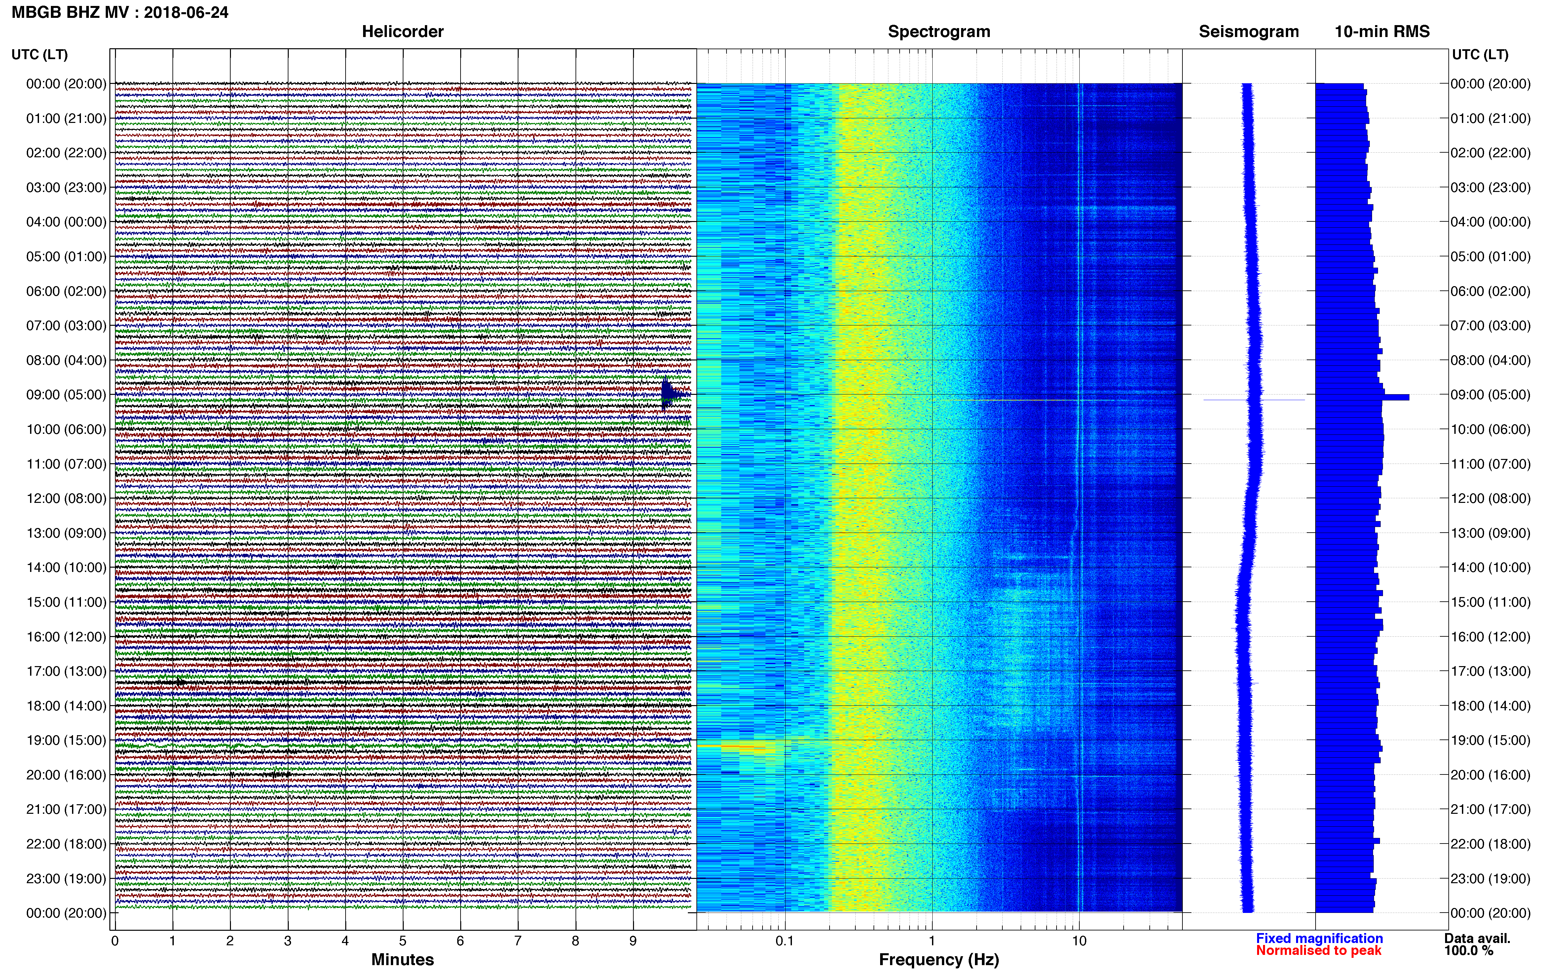Click the Normalised to peak legend text
This screenshot has height=979, width=1566.
[x=1319, y=951]
